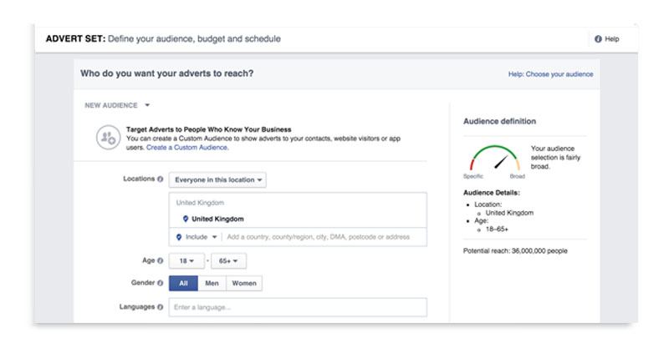Click the pin icon beside Include
Screen dimensions: 669x338
click(179, 237)
